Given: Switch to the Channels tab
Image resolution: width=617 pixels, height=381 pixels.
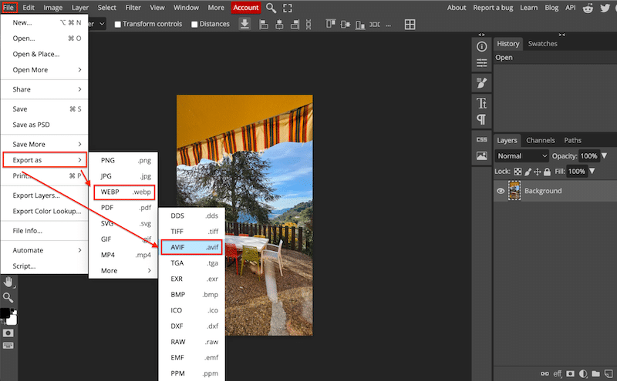Looking at the screenshot, I should click(x=540, y=141).
